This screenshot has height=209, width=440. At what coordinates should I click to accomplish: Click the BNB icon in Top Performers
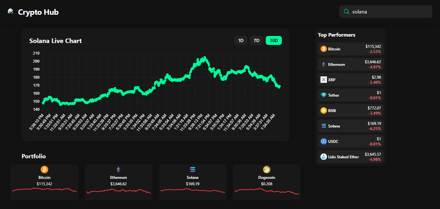tap(323, 111)
